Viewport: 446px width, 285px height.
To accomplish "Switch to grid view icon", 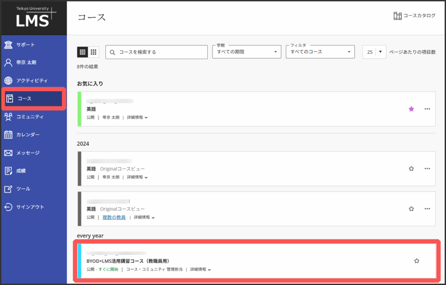I will (x=94, y=52).
